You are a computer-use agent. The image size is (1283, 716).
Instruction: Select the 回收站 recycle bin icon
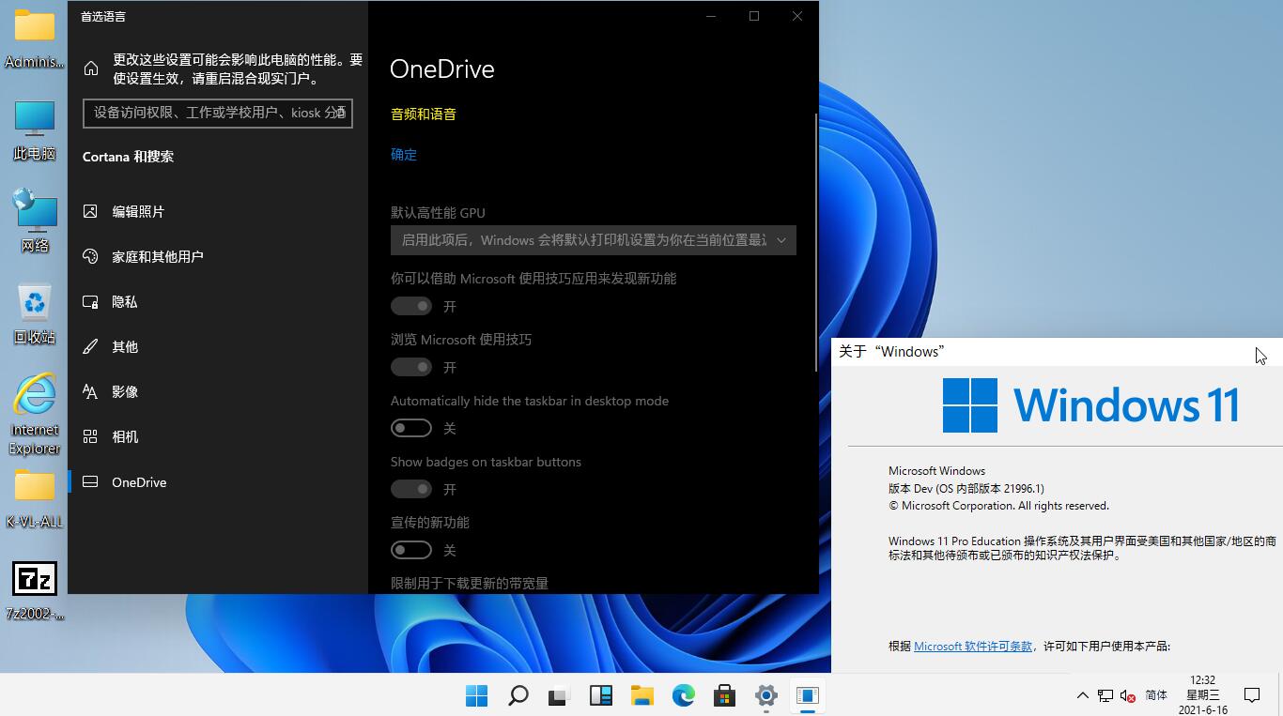(x=35, y=314)
